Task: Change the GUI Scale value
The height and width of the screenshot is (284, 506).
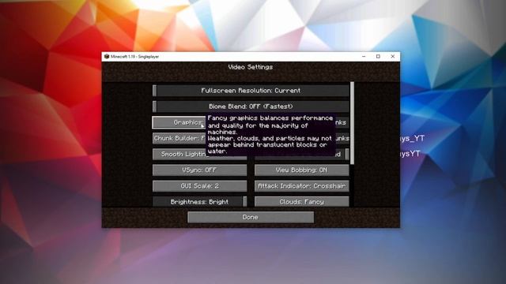Action: point(200,186)
